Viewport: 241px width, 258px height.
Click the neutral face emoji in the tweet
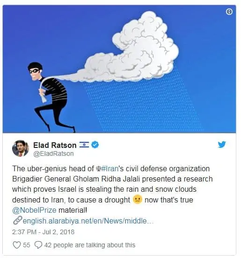pos(138,199)
